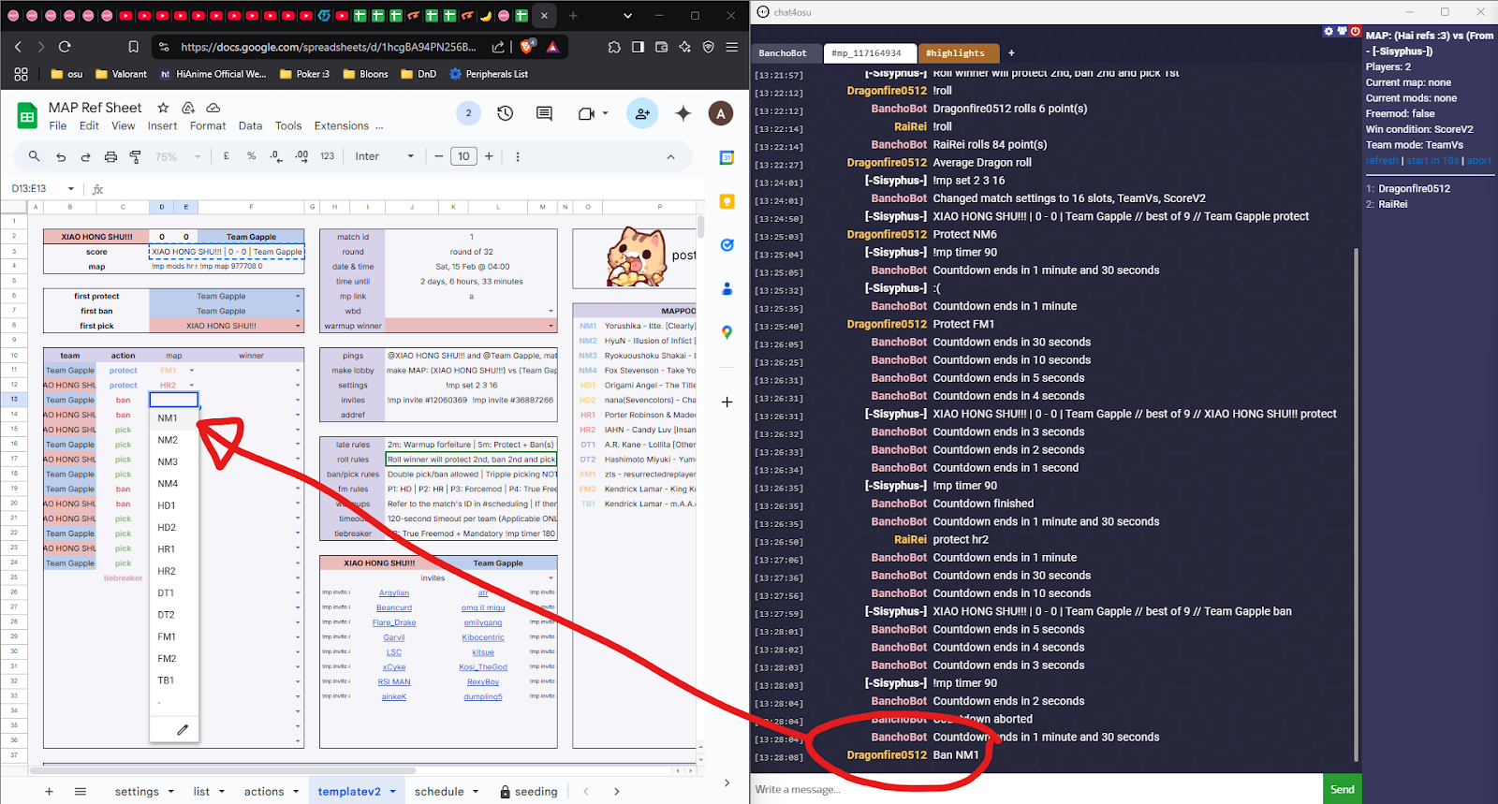The image size is (1498, 804).
Task: Open the Gemini sparkle icon
Action: 683,113
